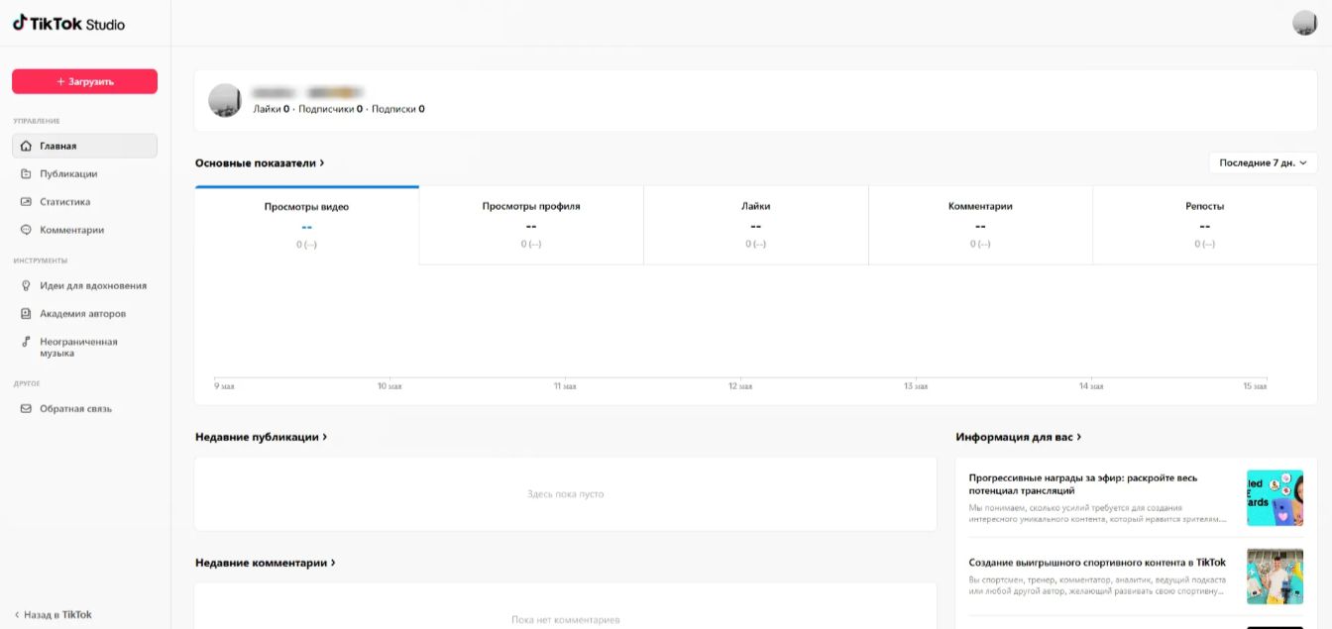Click the envelope icon for Обратная связь
Viewport: 1332px width, 629px height.
[27, 408]
